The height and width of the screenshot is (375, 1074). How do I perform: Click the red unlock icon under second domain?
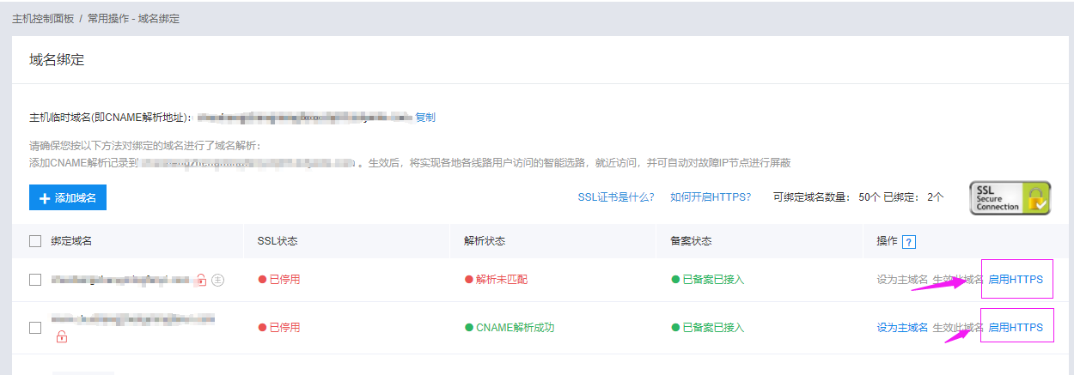pos(61,337)
